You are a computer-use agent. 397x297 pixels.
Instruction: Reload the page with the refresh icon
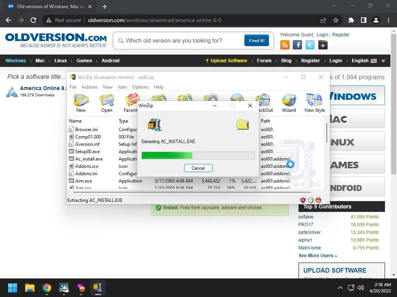(33, 20)
